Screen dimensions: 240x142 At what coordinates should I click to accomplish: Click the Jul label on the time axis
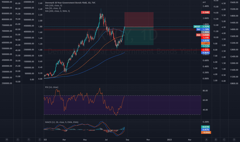[x=106, y=140]
